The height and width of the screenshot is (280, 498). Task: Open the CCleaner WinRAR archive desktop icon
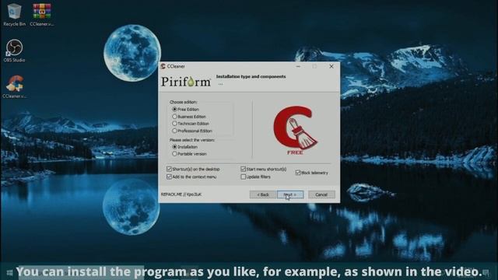click(41, 15)
